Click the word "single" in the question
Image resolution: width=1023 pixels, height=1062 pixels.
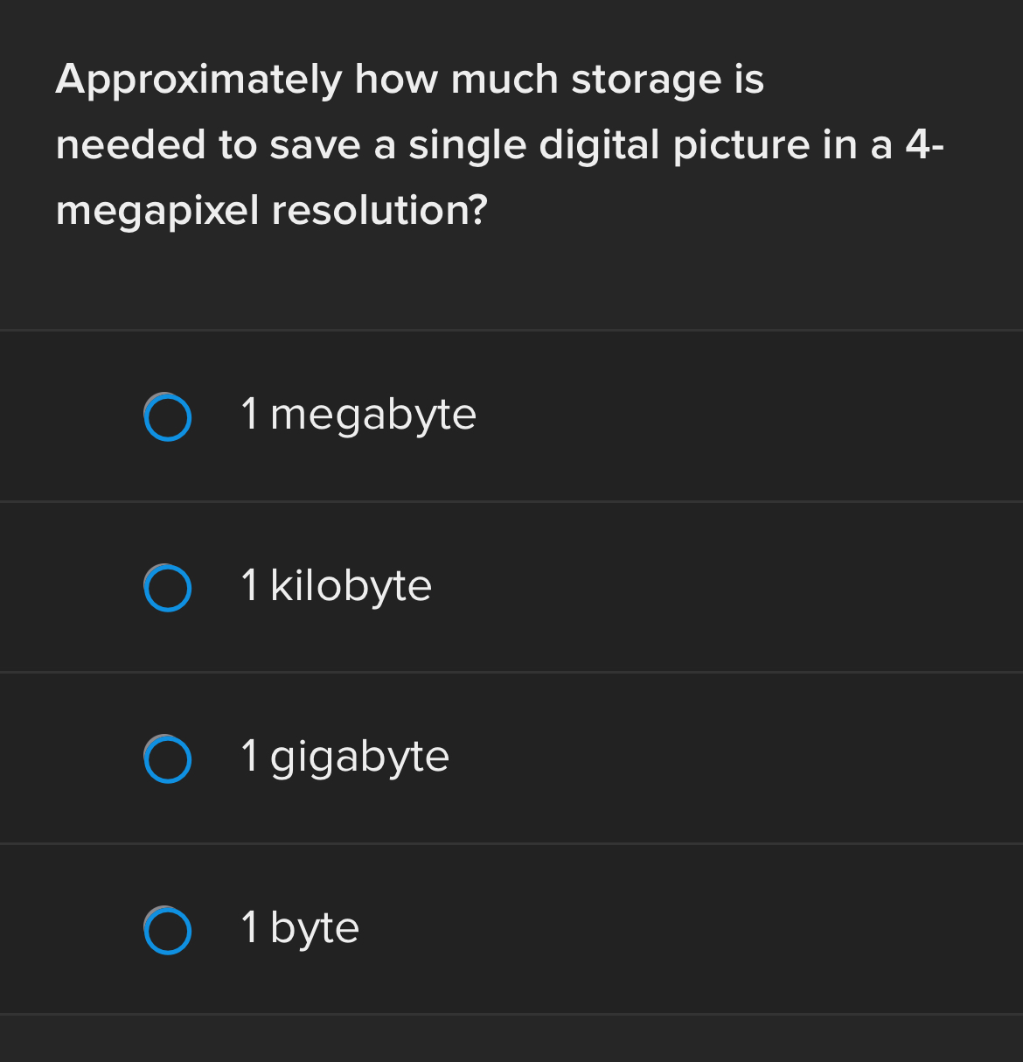click(467, 145)
